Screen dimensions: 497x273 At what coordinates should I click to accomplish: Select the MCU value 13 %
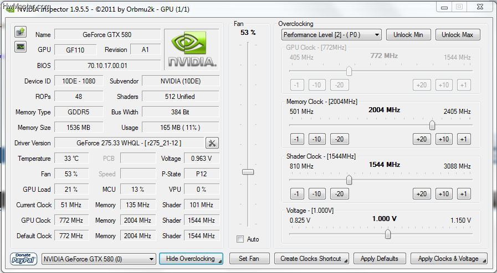point(137,189)
